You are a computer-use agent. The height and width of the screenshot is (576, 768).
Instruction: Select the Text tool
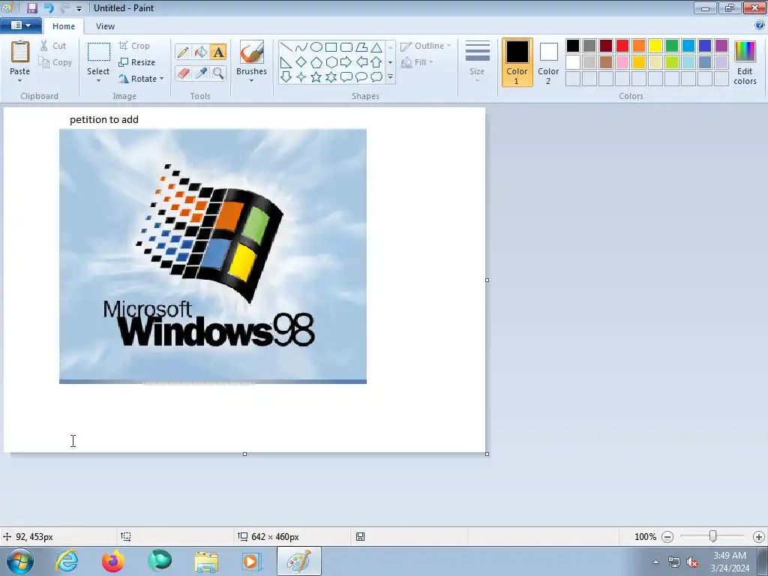click(x=218, y=52)
